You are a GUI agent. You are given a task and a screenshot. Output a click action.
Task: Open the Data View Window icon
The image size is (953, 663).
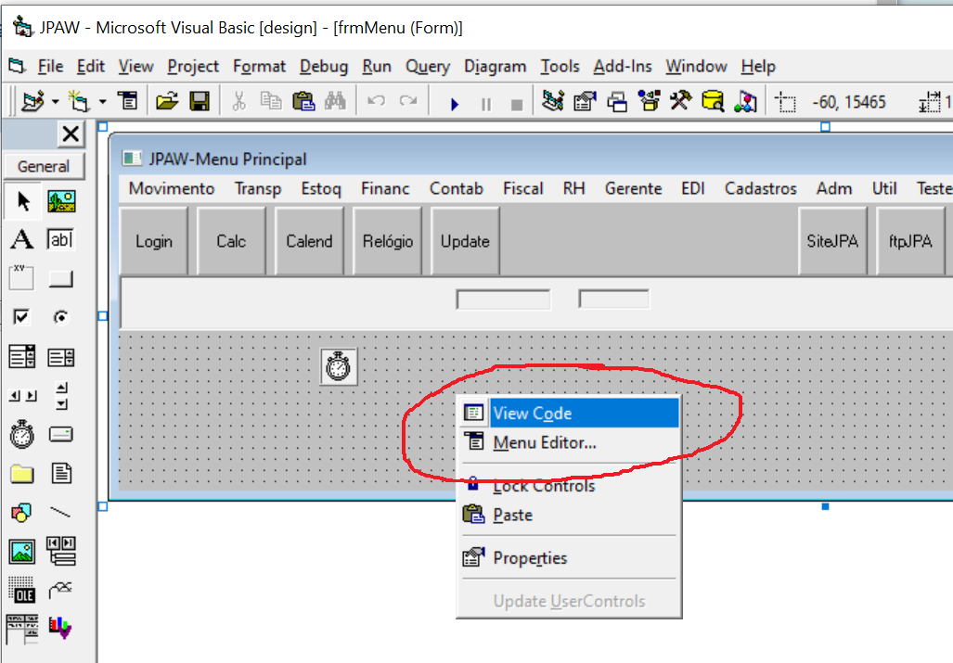pyautogui.click(x=713, y=101)
